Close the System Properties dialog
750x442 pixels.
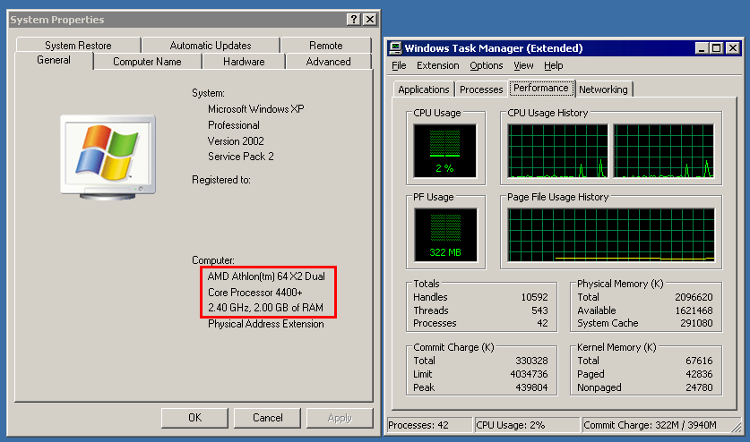click(x=370, y=19)
